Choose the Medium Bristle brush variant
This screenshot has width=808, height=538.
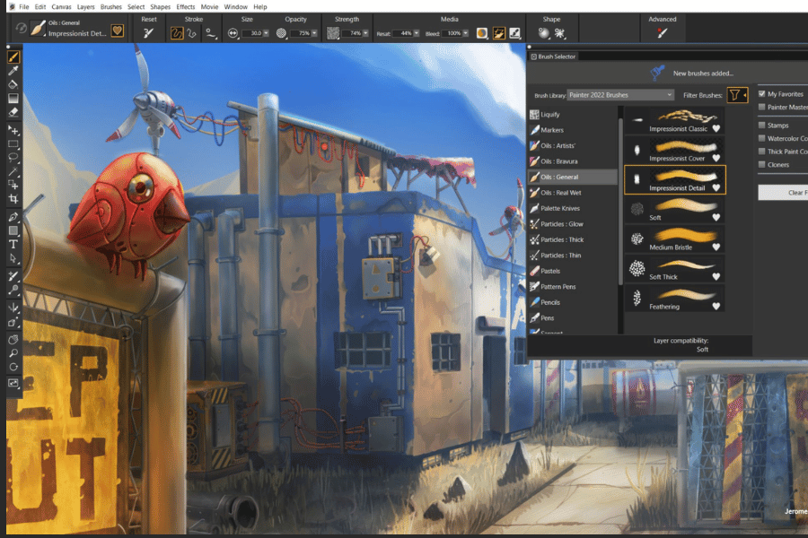[674, 241]
